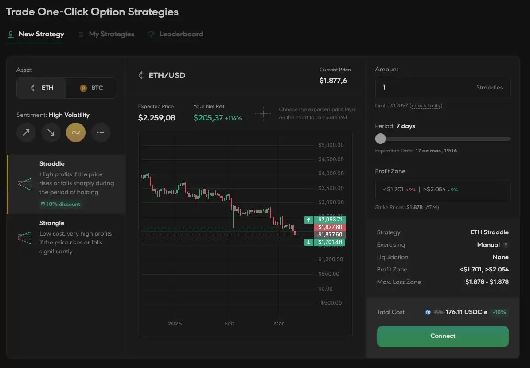
Task: Click the Manual exercising help question icon
Action: (x=505, y=245)
